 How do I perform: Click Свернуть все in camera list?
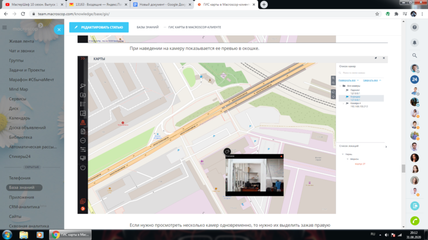point(372,81)
